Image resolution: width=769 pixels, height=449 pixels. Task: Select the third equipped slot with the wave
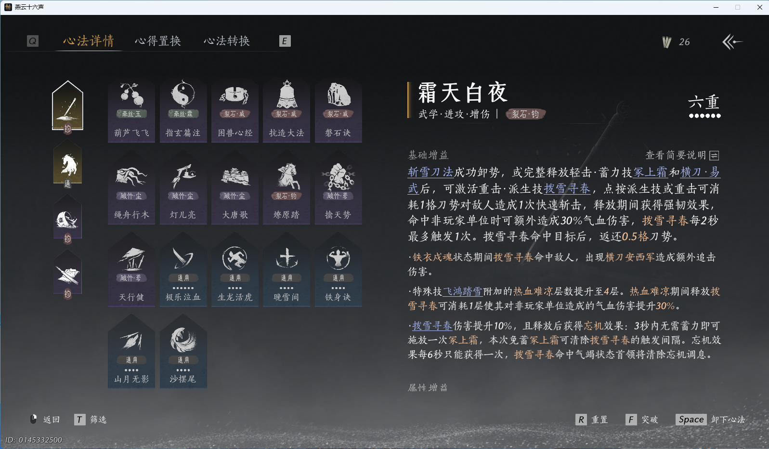coord(67,219)
